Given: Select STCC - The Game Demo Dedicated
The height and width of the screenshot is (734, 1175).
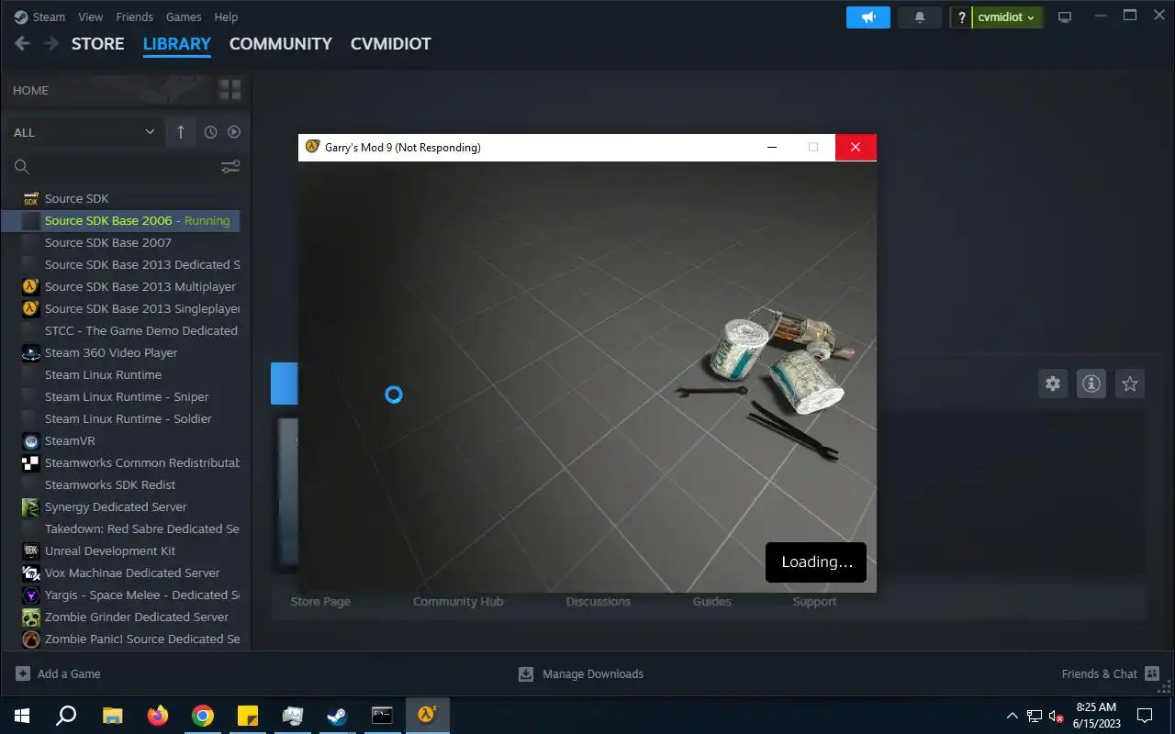Looking at the screenshot, I should coord(120,330).
